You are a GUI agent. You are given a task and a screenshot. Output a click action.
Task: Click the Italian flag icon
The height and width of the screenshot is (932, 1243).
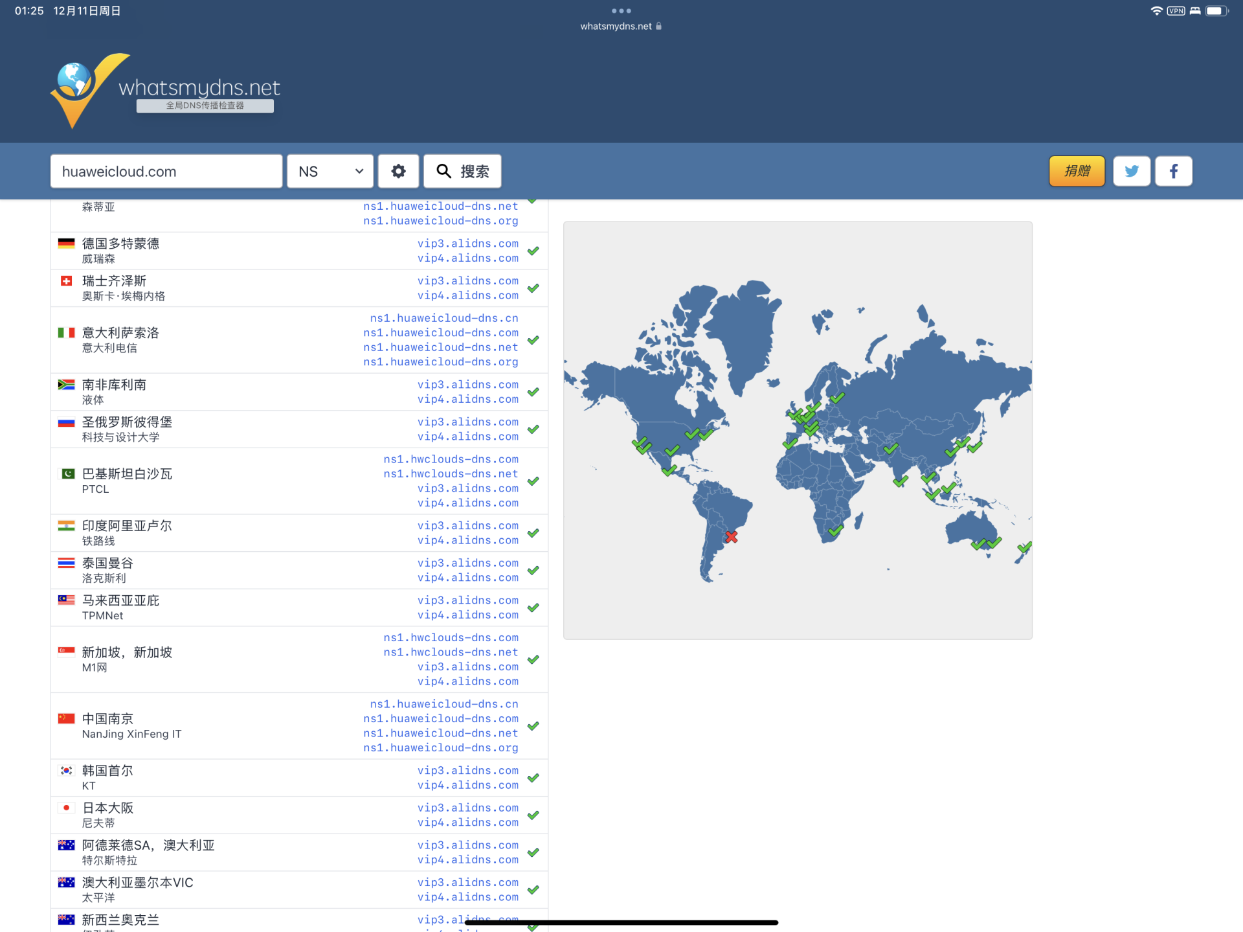click(66, 333)
